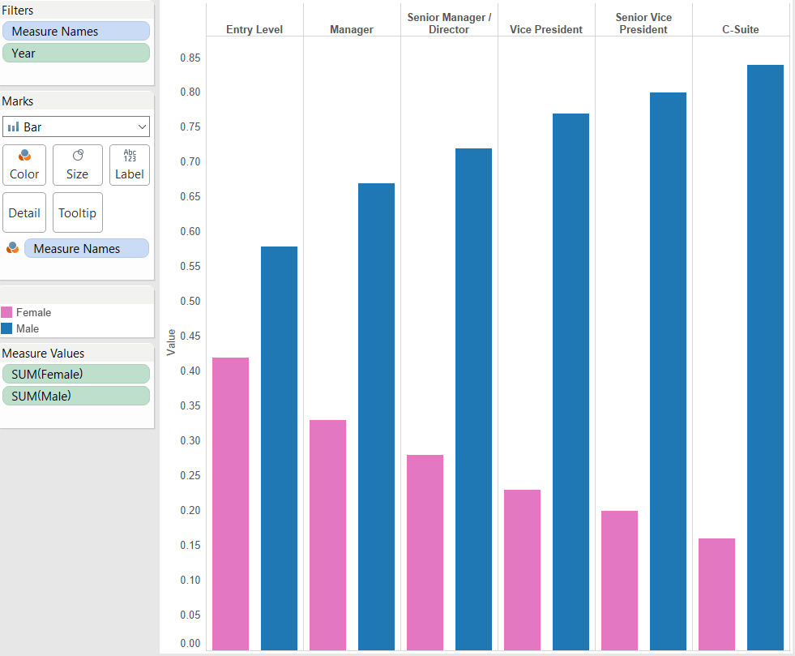Click the SUM(Female) measure value pill
Viewport: 795px width, 656px height.
click(x=76, y=375)
